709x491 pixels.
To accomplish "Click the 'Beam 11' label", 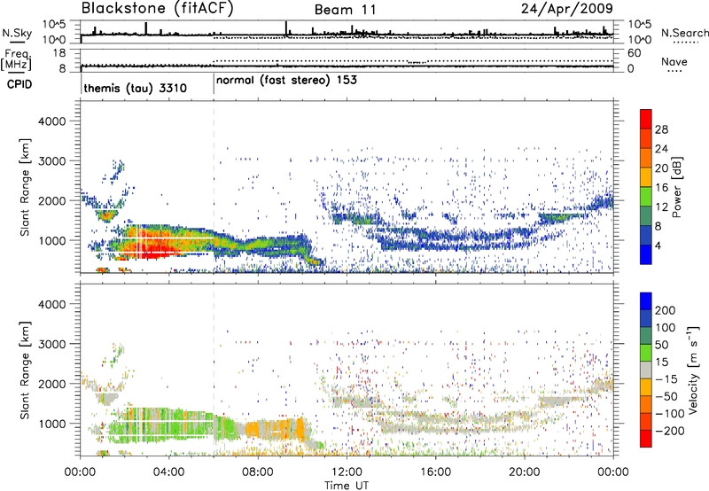I will click(346, 10).
